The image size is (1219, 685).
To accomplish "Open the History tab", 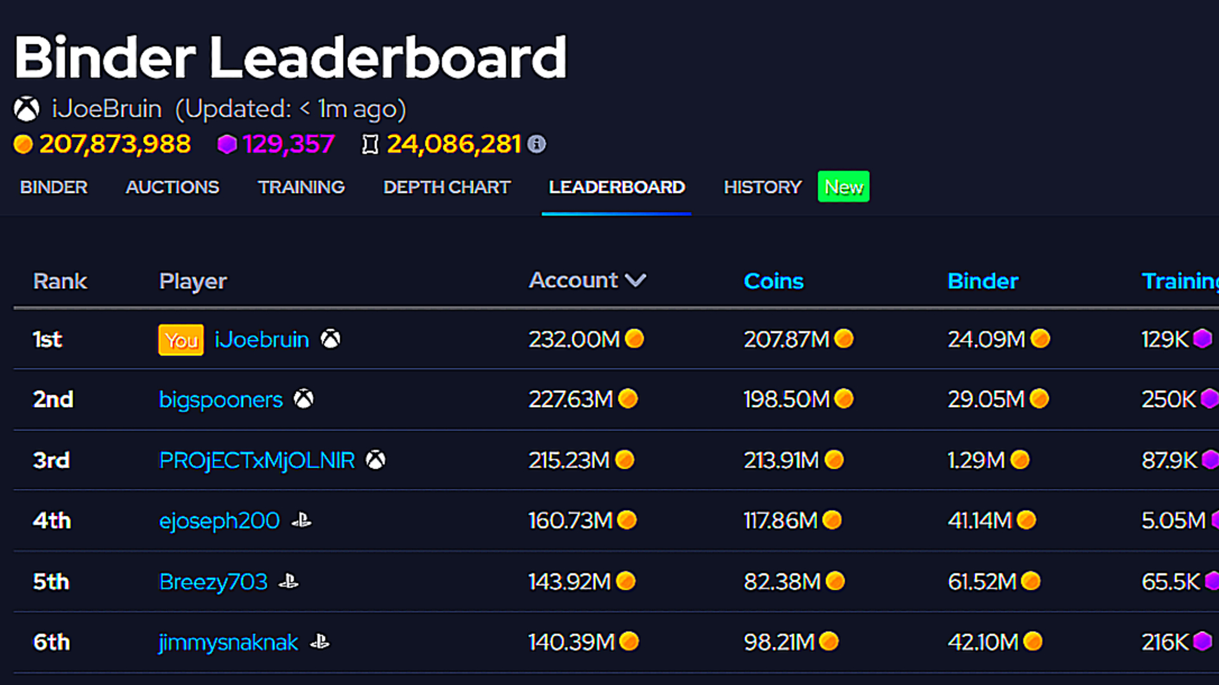I will tap(763, 187).
